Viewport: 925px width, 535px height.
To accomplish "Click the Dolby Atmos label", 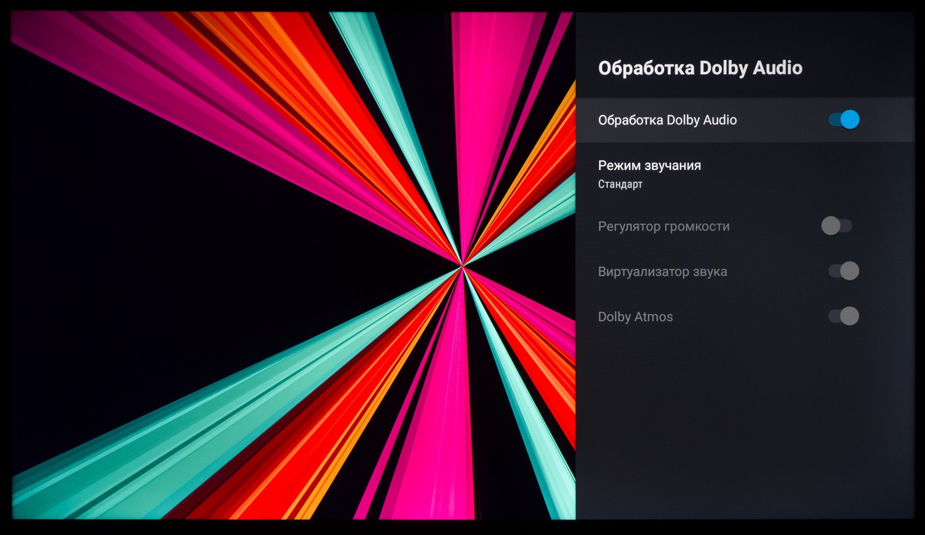I will pyautogui.click(x=635, y=317).
